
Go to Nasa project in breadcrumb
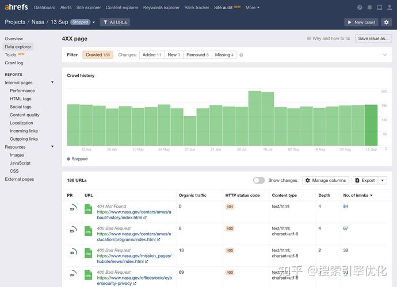click(x=38, y=22)
